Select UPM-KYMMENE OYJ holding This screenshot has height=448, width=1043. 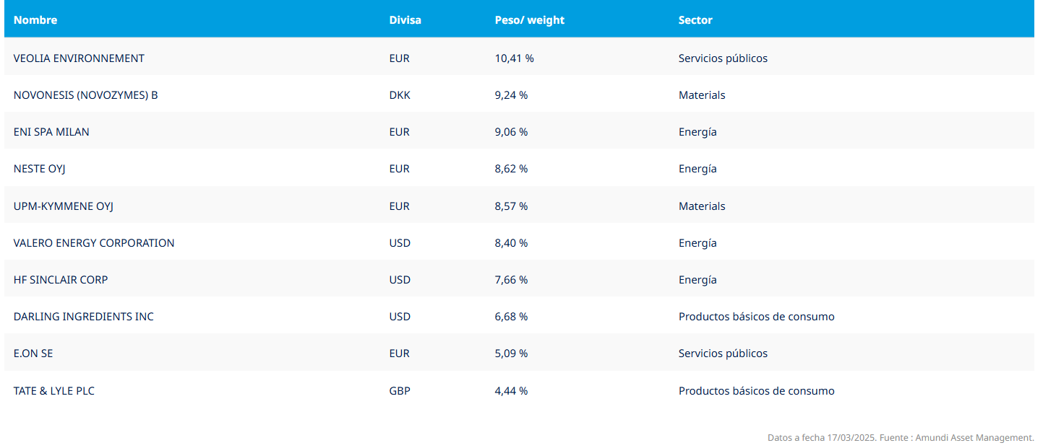tap(64, 206)
